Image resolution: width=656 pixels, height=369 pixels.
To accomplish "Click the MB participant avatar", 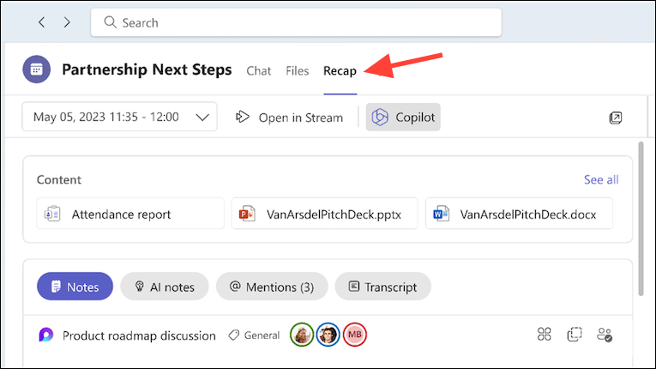I will (355, 335).
